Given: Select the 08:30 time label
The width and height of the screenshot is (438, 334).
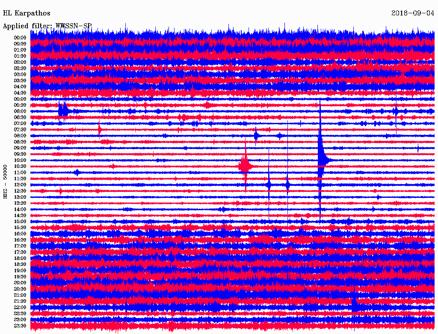Looking at the screenshot, I should [20, 142].
